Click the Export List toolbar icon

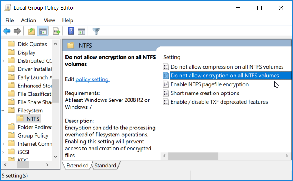coord(56,31)
